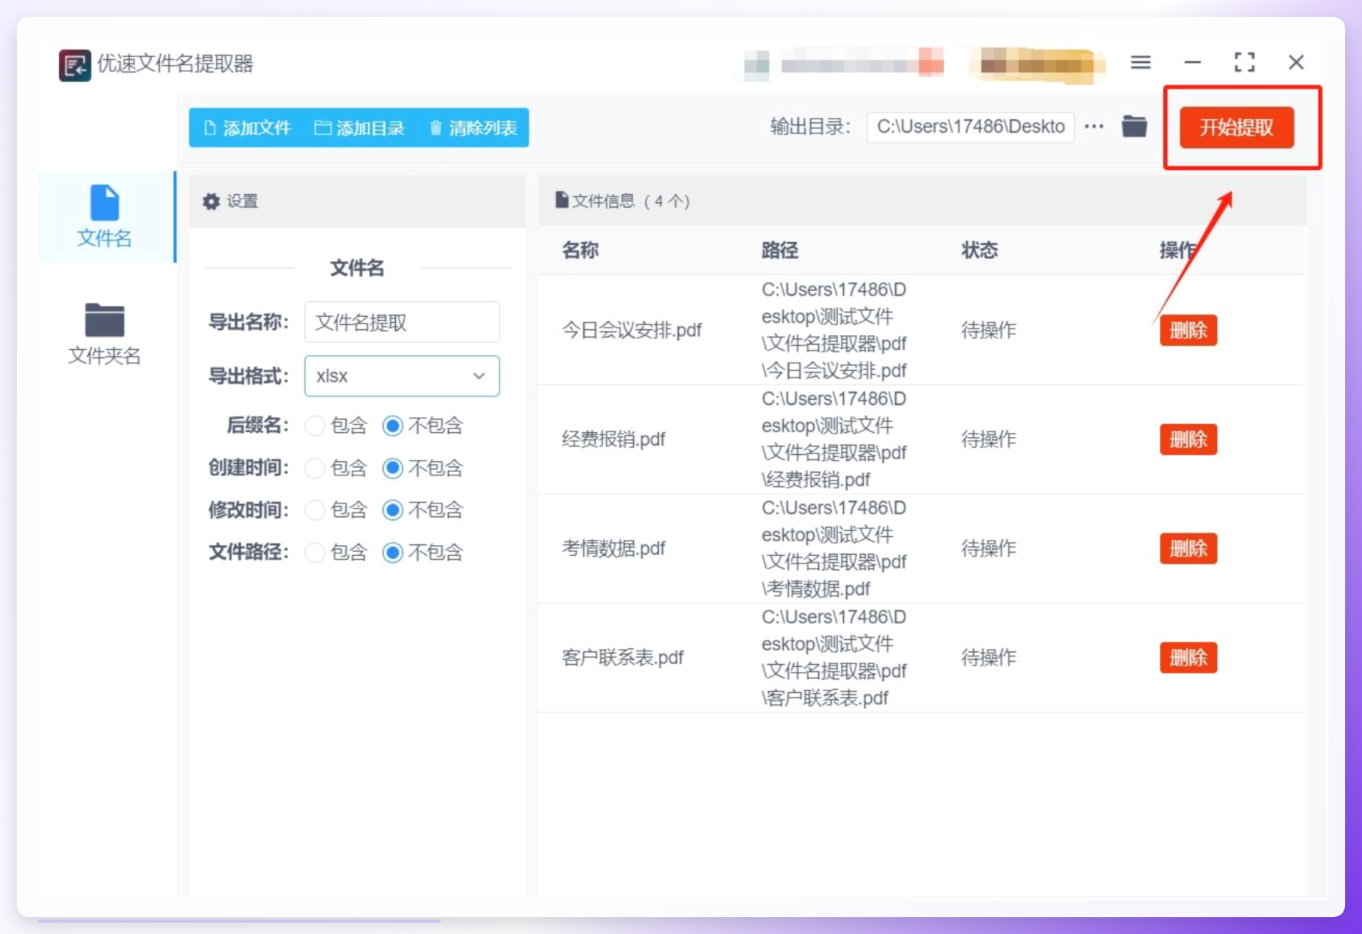Image resolution: width=1362 pixels, height=934 pixels.
Task: Click file name 今日会议安排.pdf
Action: click(x=632, y=331)
